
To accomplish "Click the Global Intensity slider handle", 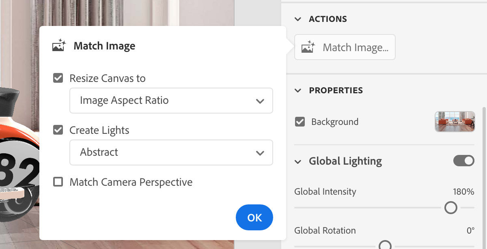I will point(450,208).
